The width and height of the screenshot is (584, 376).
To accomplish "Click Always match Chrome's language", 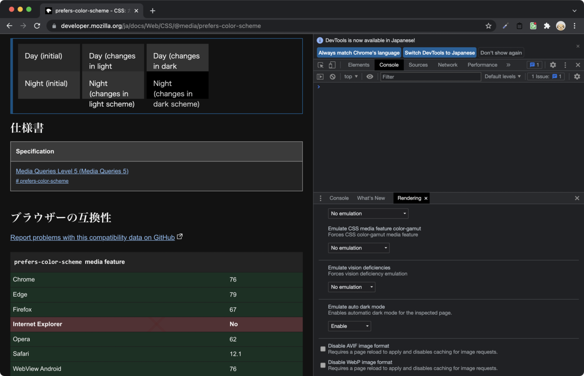I will (x=359, y=53).
